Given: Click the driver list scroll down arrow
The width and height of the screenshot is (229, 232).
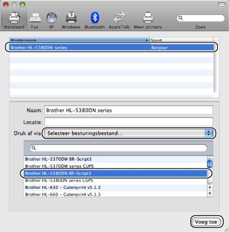Looking at the screenshot, I should (210, 193).
